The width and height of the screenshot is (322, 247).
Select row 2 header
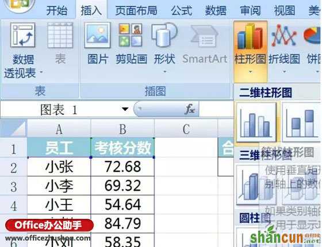[14, 167]
